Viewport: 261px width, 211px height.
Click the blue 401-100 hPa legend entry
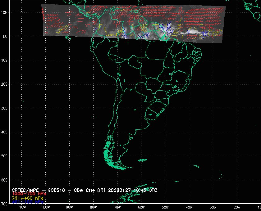coord(26,202)
